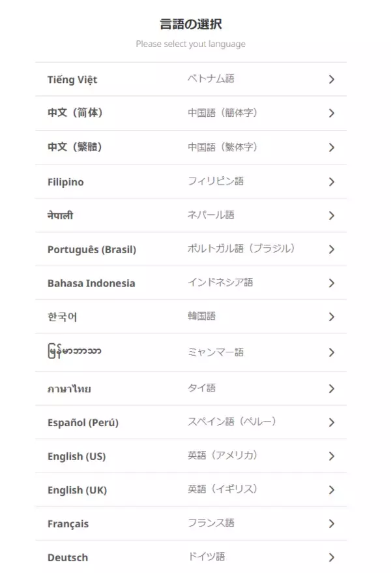The image size is (391, 573).
Task: Tap the chevron in the ネパール語 row
Action: (x=332, y=215)
